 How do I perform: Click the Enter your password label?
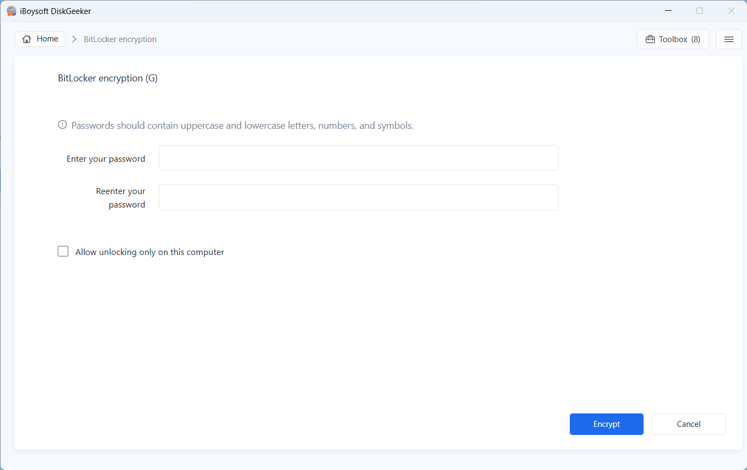click(x=106, y=159)
